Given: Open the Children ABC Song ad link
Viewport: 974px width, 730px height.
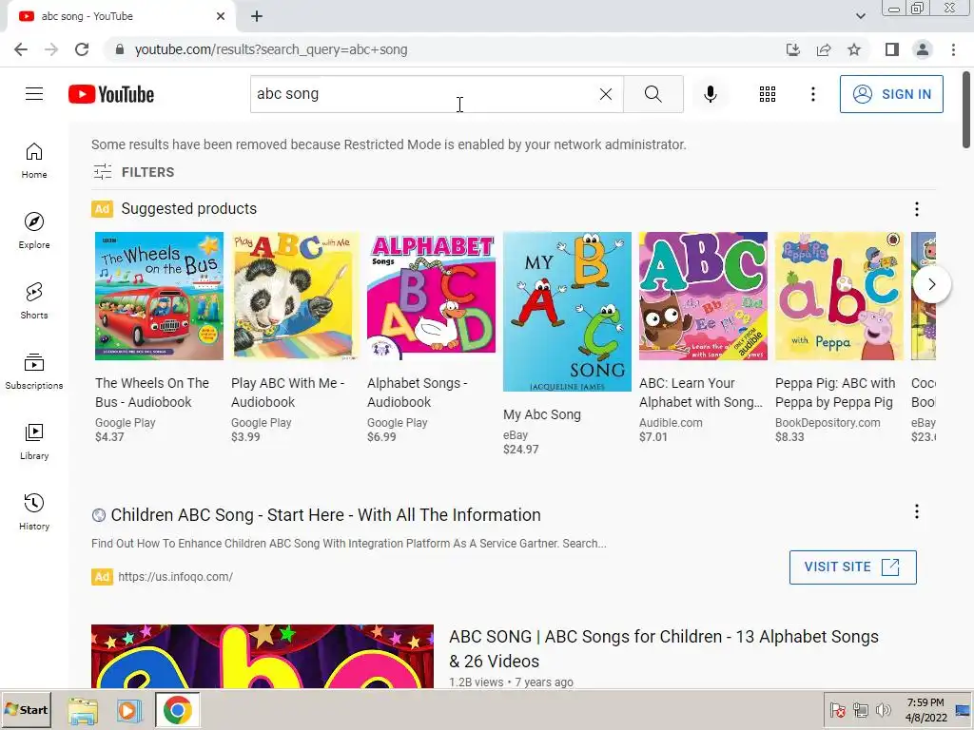Looking at the screenshot, I should click(x=325, y=515).
